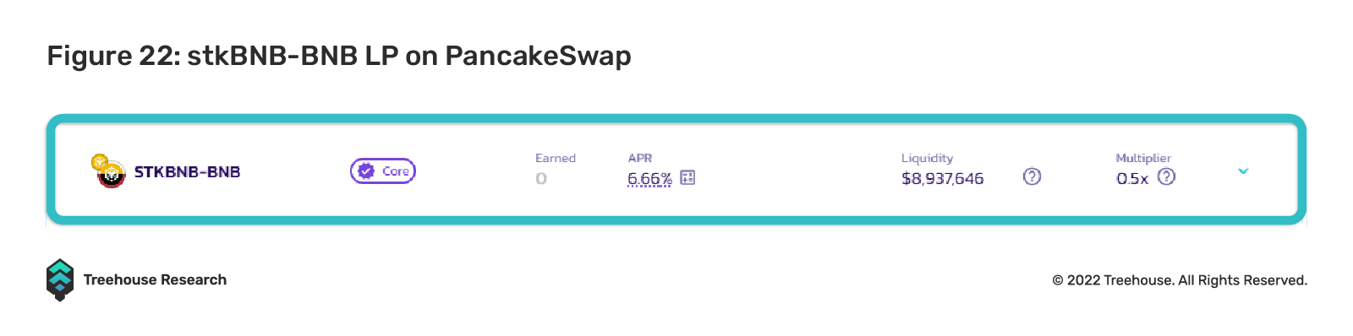This screenshot has width=1353, height=336.
Task: Click the STKBNB-BNB token pair icon
Action: tap(108, 171)
